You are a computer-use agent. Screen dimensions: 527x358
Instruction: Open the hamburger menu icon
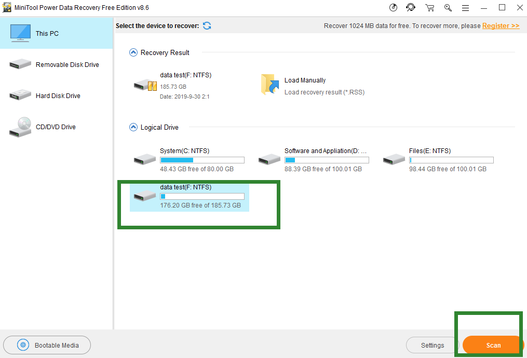(466, 8)
